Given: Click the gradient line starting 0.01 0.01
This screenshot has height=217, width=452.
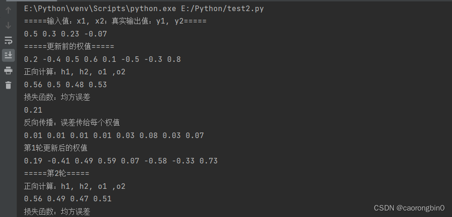Looking at the screenshot, I should (x=114, y=135).
